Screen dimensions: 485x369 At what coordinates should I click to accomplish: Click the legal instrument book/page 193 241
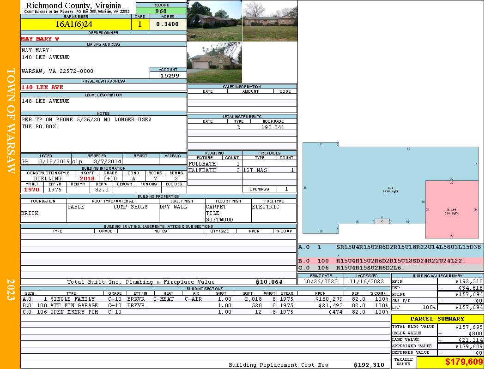pyautogui.click(x=273, y=127)
